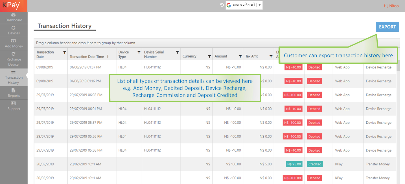Open Support via the contact card icon

pos(13,103)
